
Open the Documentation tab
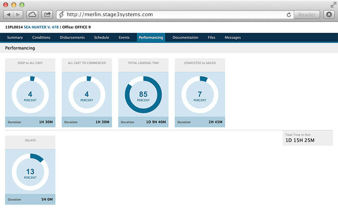point(185,38)
